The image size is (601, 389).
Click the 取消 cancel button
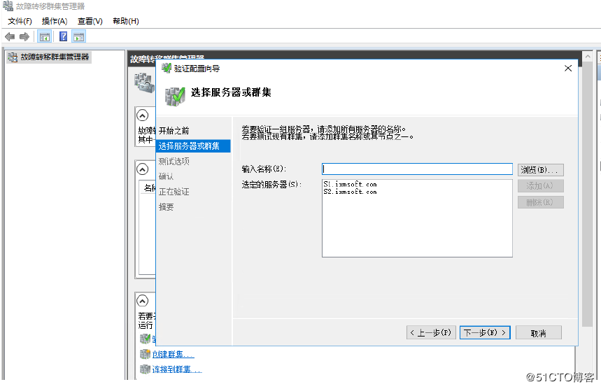tap(539, 333)
